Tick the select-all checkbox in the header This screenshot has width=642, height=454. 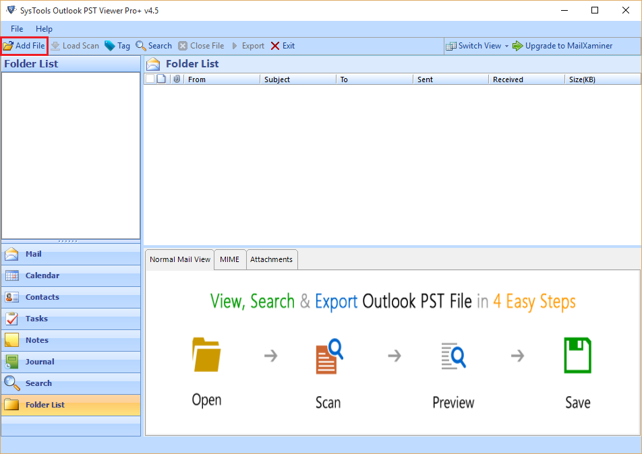point(150,79)
